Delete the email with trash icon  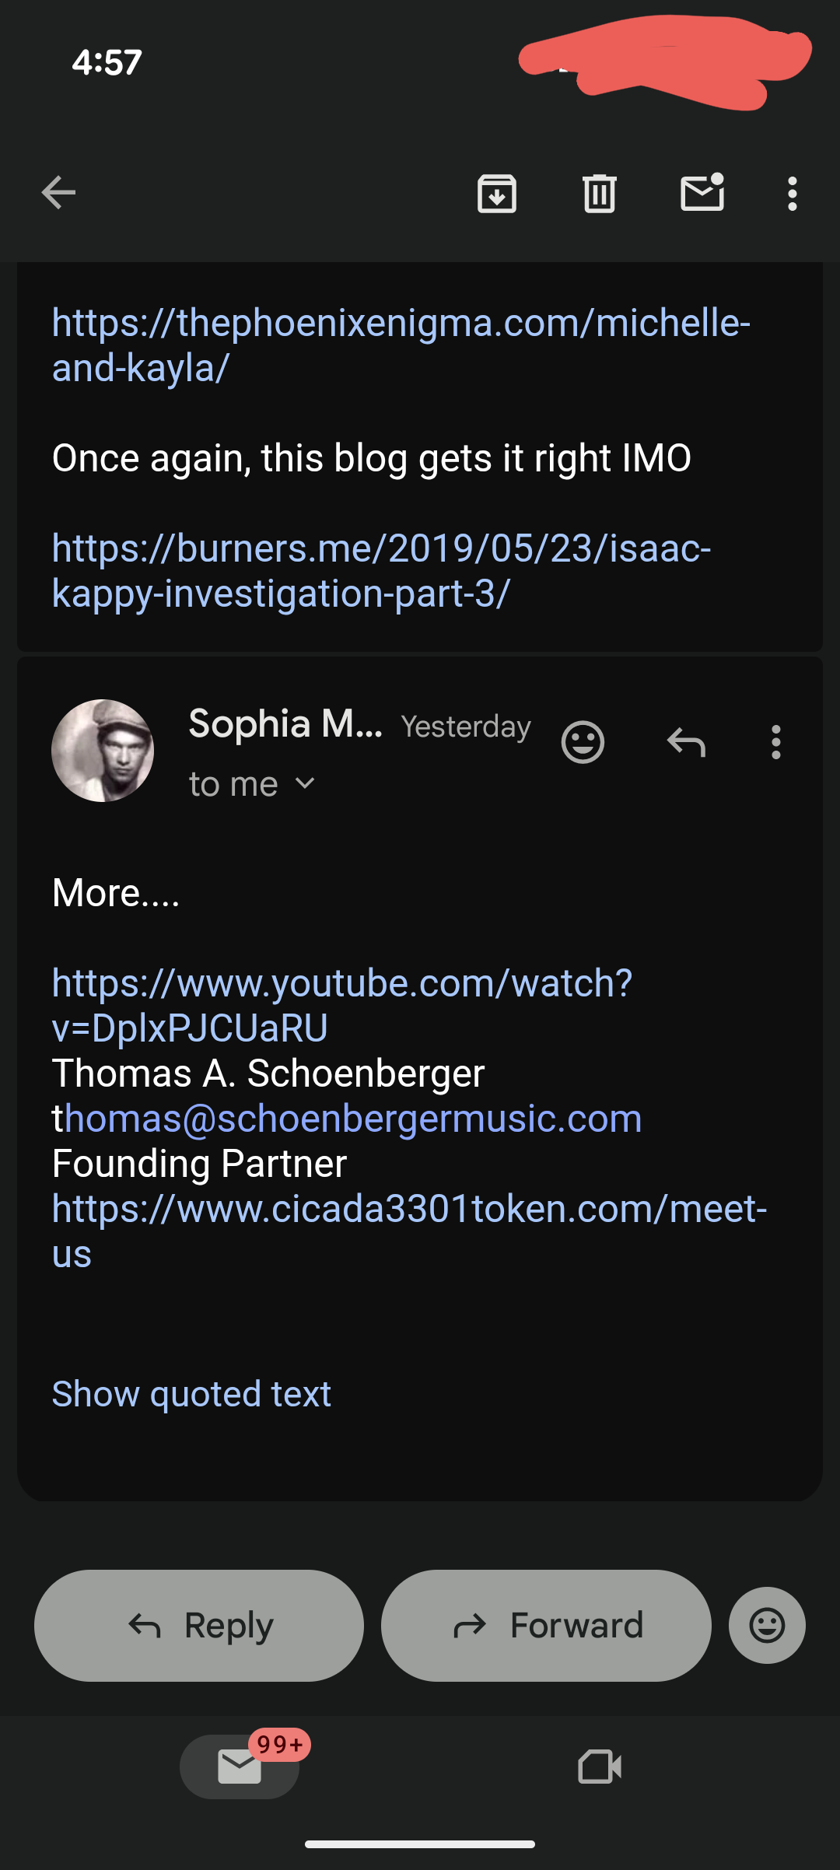click(599, 193)
